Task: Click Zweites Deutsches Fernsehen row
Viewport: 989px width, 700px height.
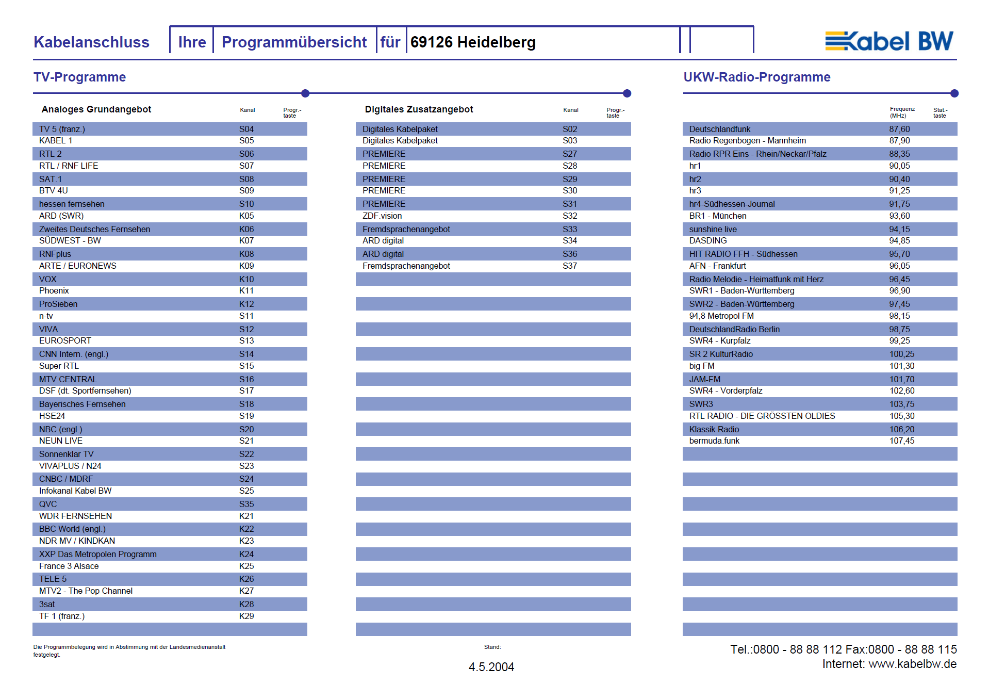Action: [170, 229]
